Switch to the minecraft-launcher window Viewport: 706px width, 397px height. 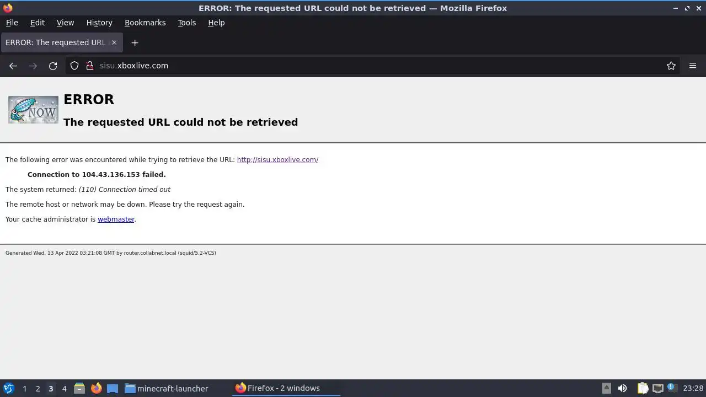point(167,388)
